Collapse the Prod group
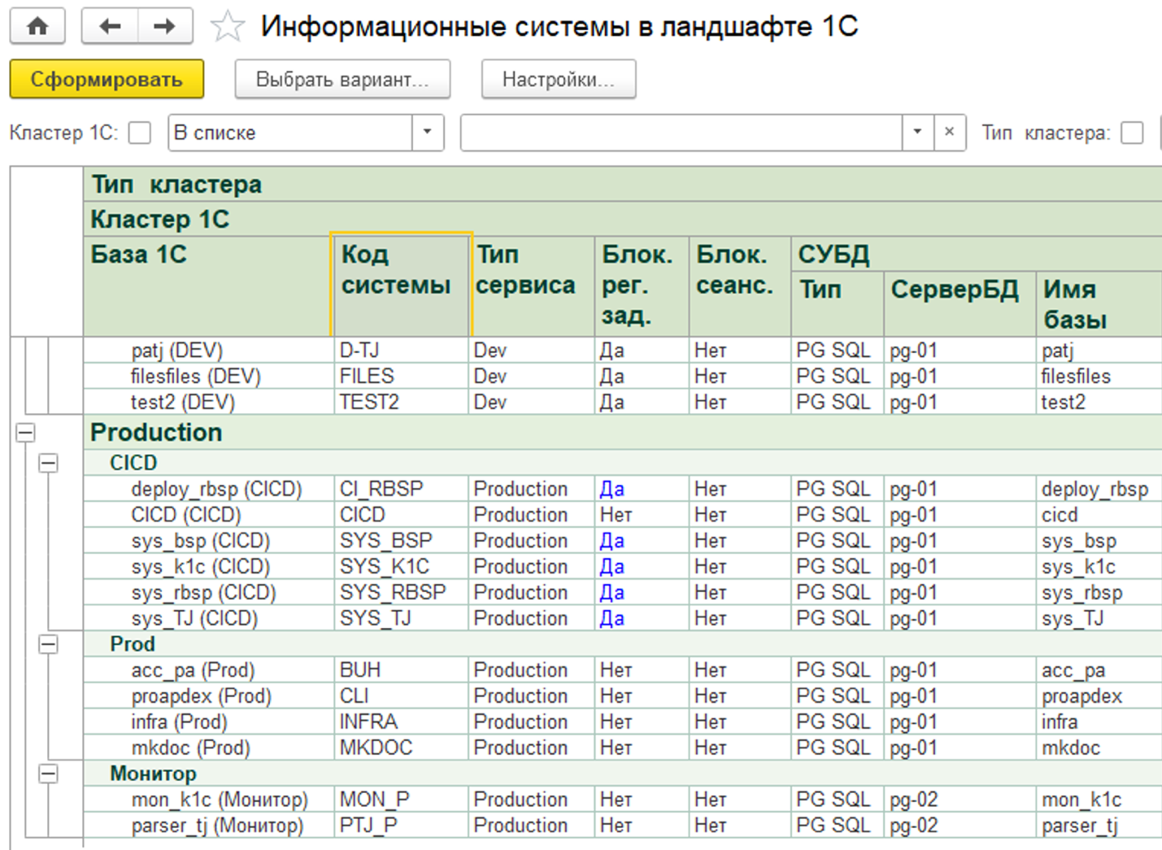 click(x=49, y=644)
